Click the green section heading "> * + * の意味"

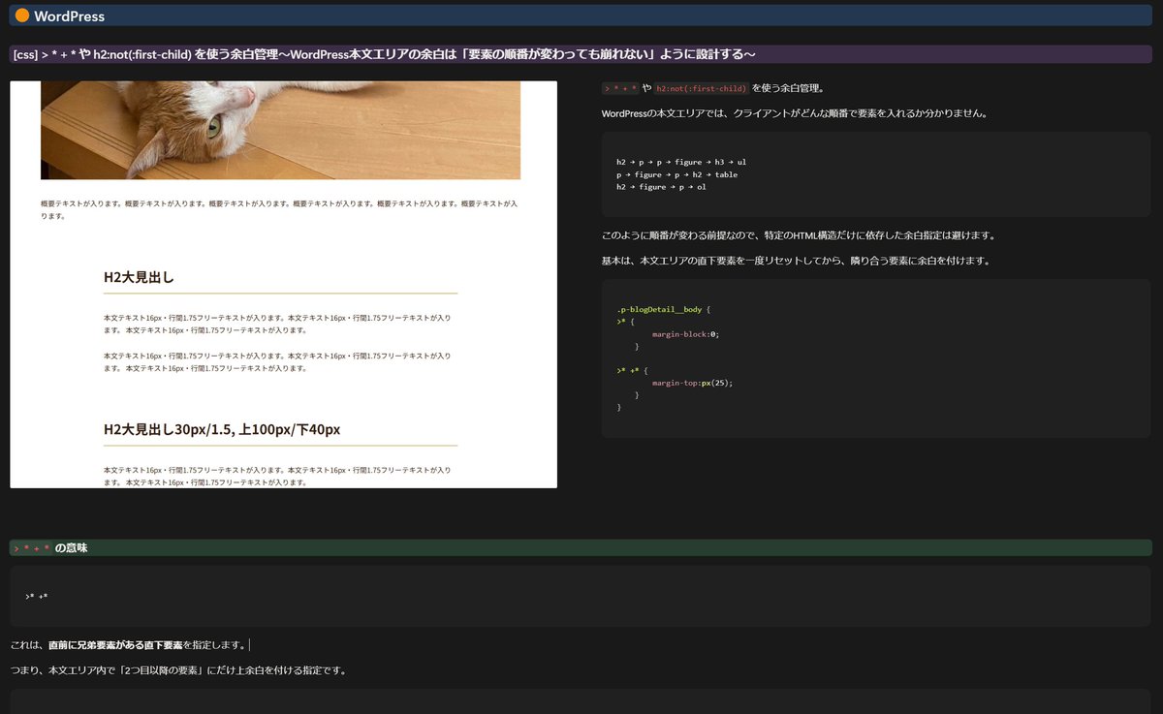(x=581, y=548)
